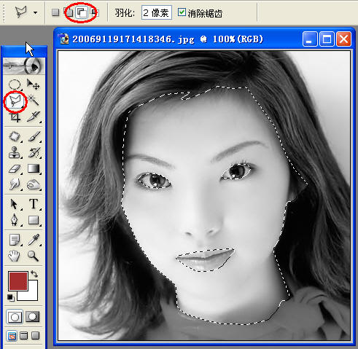Swap foreground and background colors

click(34, 274)
